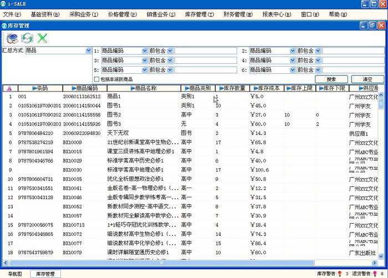Sort by 库存下限 column header
Image resolution: width=388 pixels, height=278 pixels.
333,88
